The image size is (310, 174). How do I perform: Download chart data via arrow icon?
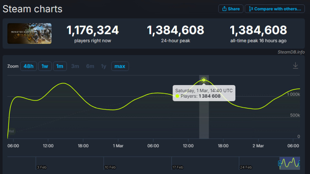[x=295, y=66]
